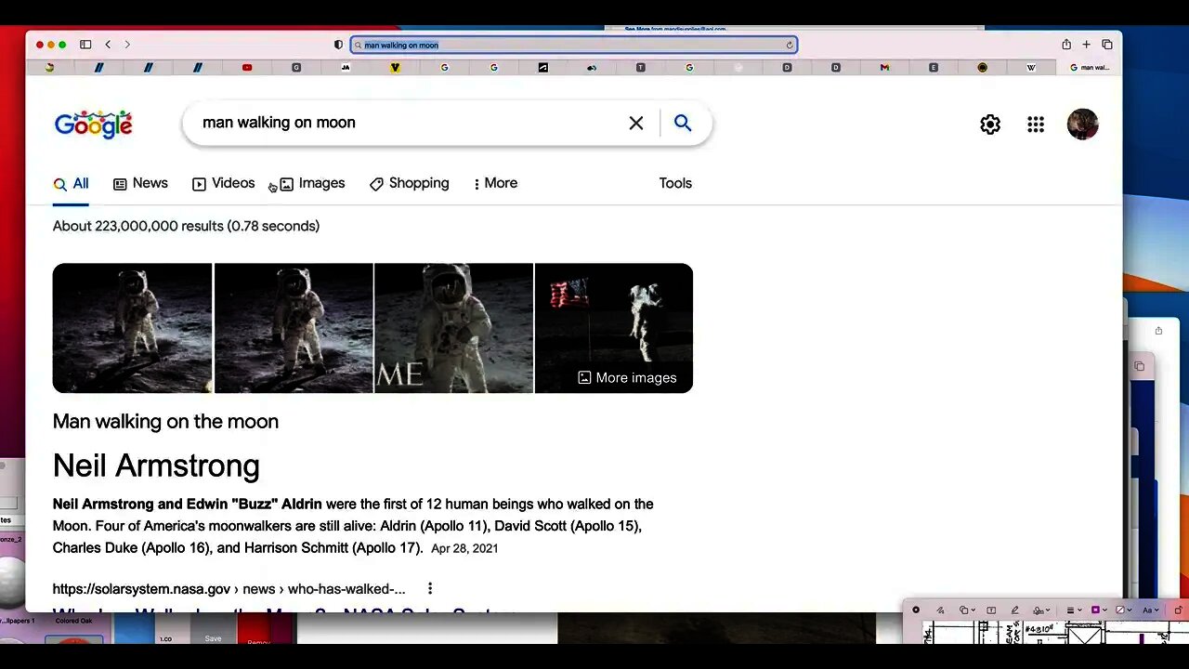This screenshot has width=1189, height=669.
Task: Select the active 'man wal...' browser tab
Action: tap(1089, 68)
